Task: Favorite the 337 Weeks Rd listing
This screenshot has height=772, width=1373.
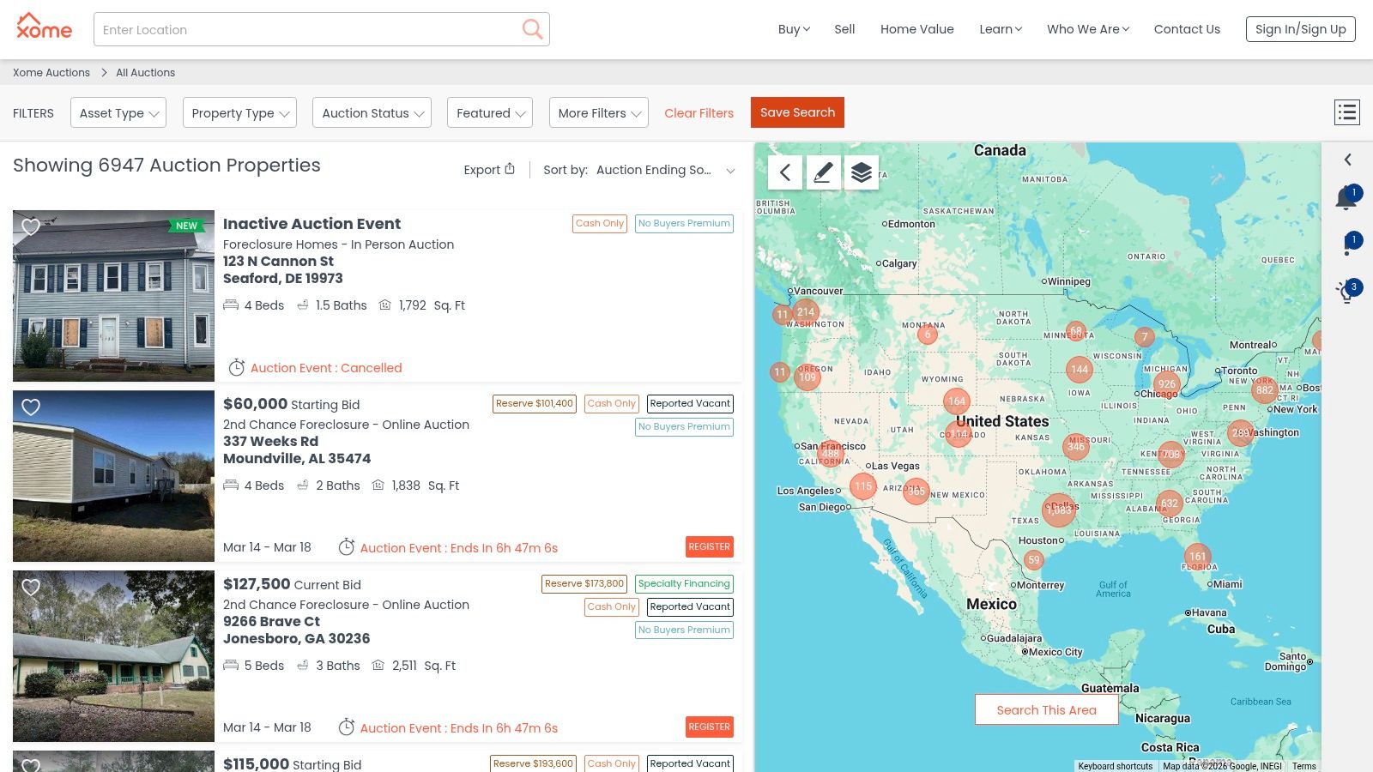Action: point(31,407)
